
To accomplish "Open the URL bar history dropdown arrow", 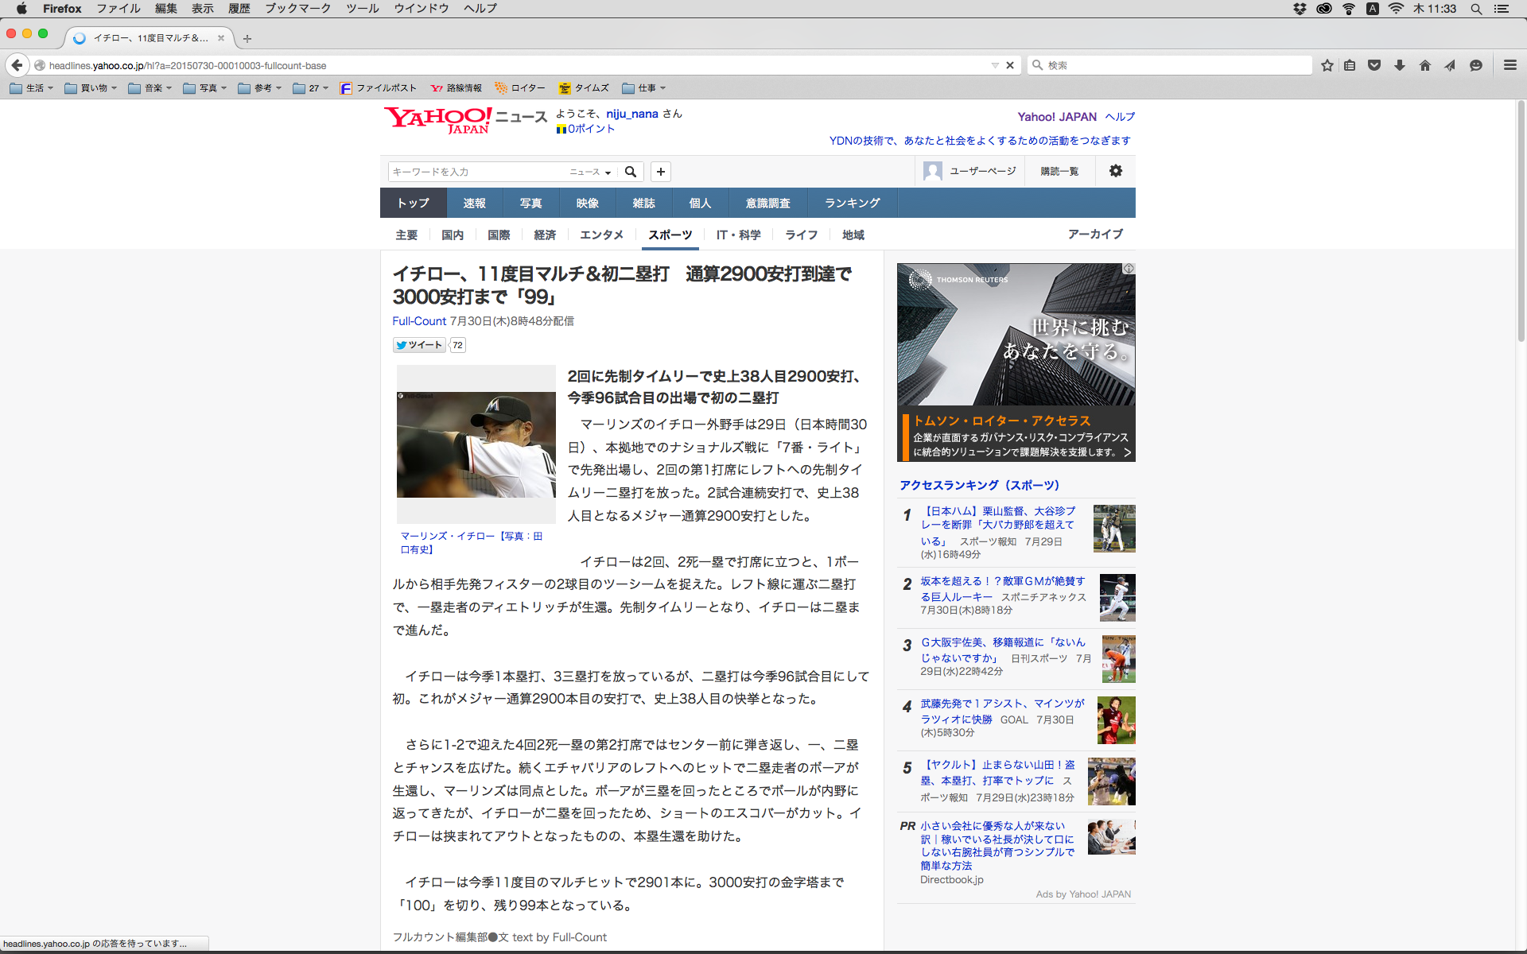I will coord(994,65).
